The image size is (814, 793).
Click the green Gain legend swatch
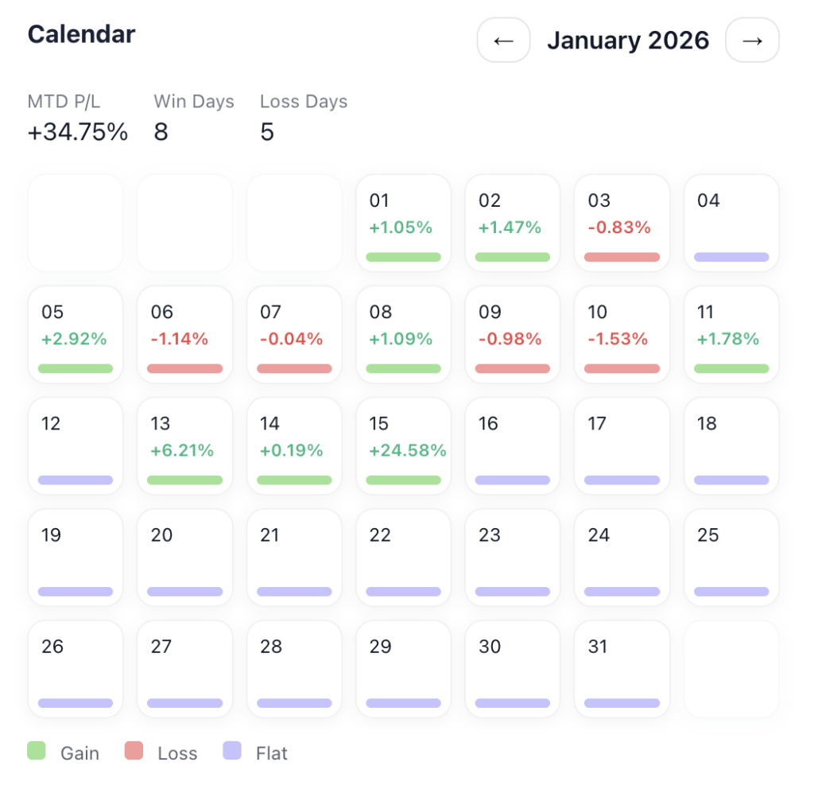point(37,750)
